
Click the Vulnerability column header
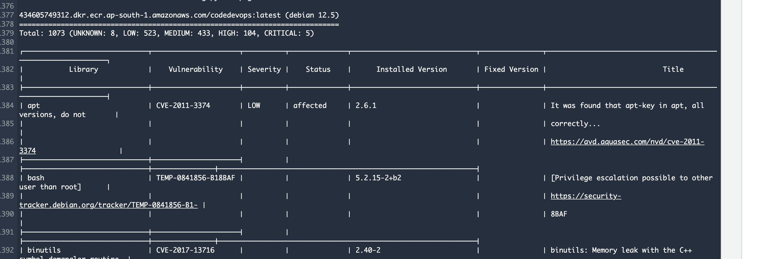[195, 69]
